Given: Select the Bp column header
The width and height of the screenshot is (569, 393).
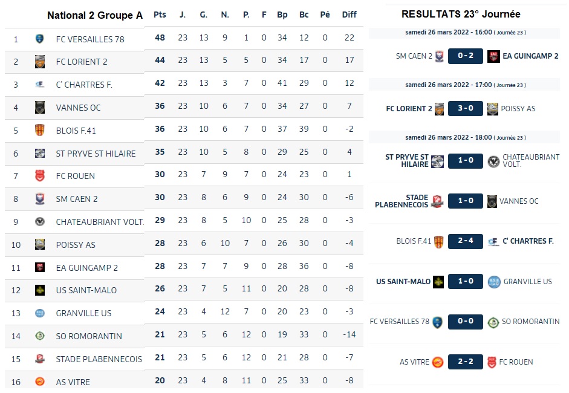Looking at the screenshot, I should (x=282, y=15).
